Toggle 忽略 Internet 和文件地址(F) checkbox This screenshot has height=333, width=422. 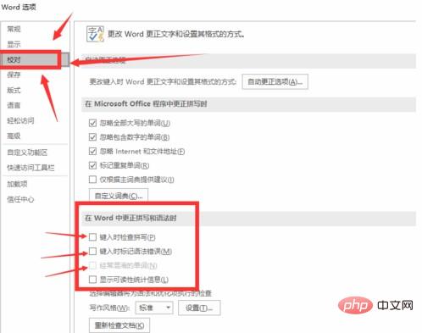point(92,152)
